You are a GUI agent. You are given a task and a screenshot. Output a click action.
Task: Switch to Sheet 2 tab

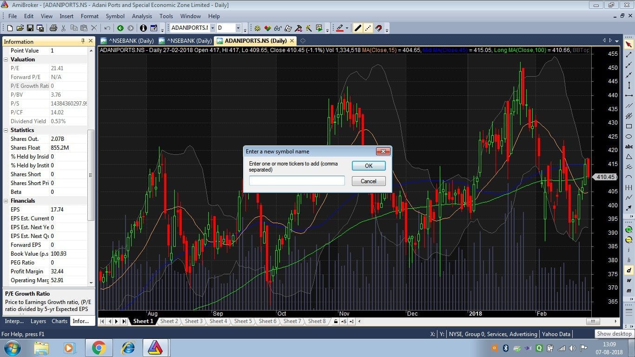169,321
